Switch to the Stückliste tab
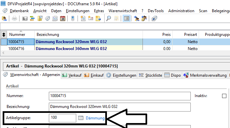230x128 pixels. 150,75
